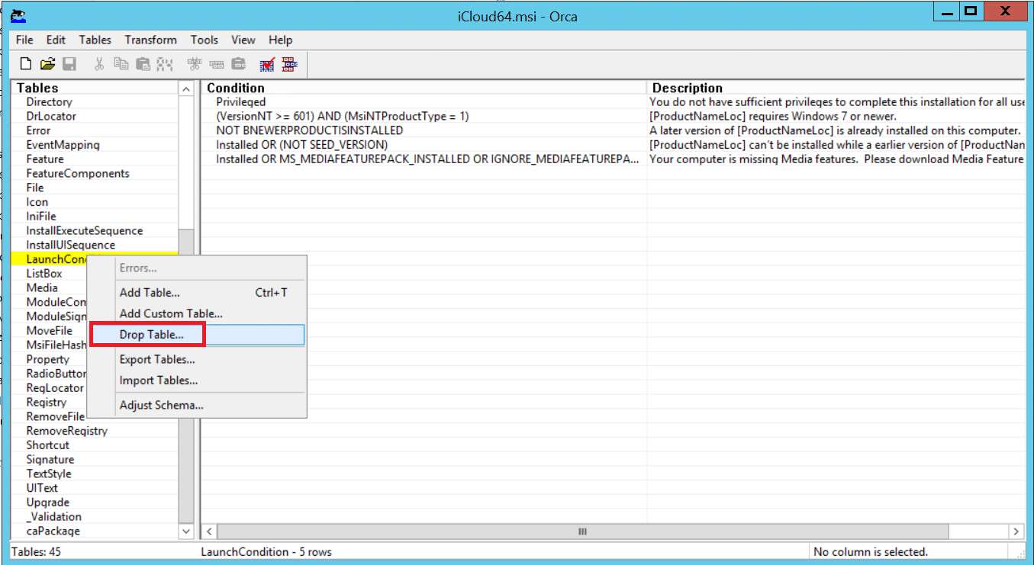This screenshot has height=565, width=1034.
Task: Choose Drop Table... in context menu
Action: (x=197, y=335)
